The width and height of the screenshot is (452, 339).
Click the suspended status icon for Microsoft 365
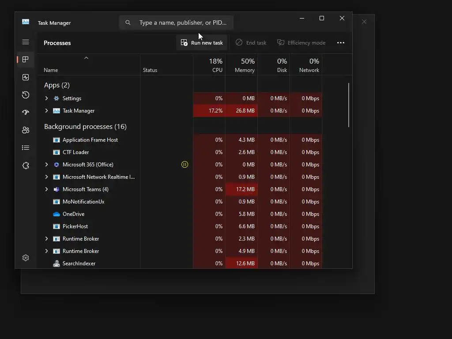coord(185,165)
